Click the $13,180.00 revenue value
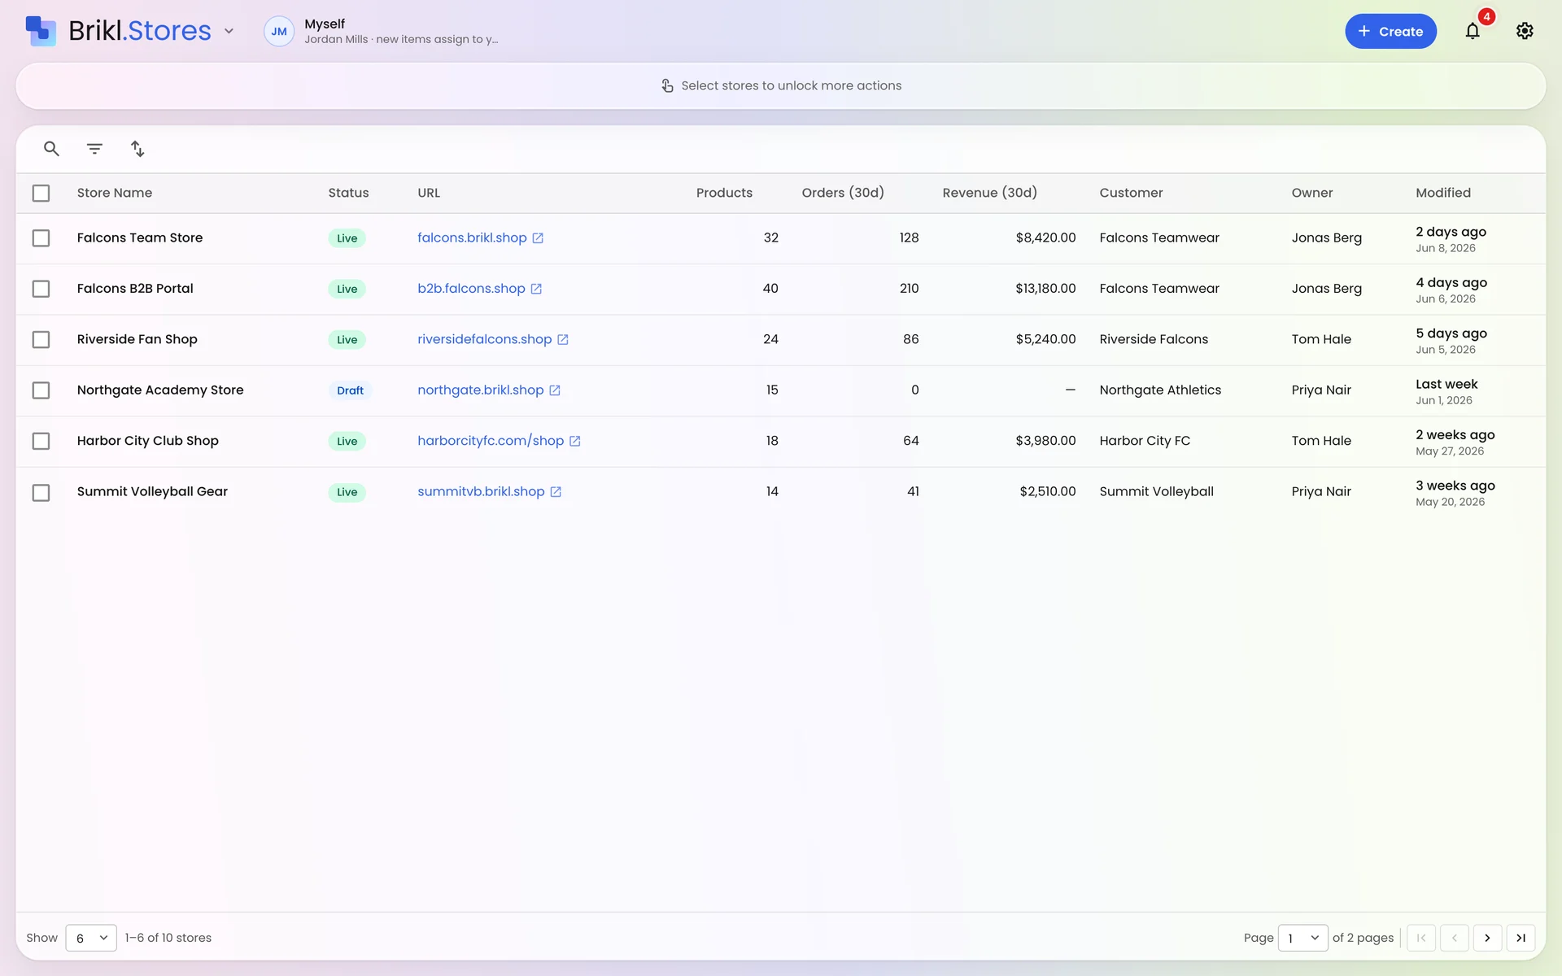Viewport: 1562px width, 976px height. (x=1045, y=289)
